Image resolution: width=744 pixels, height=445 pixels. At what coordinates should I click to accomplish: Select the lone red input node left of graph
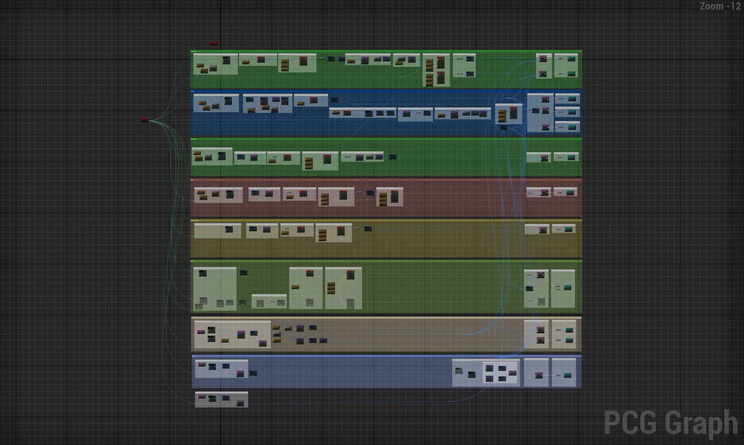click(145, 120)
